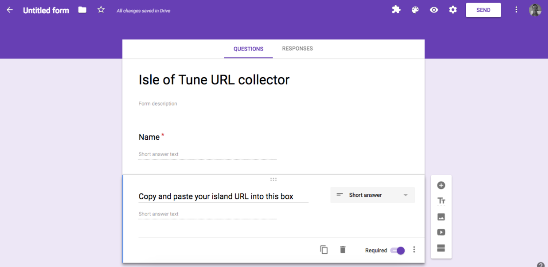Viewport: 548px width, 267px height.
Task: Add title and description with Tt icon
Action: click(x=441, y=201)
